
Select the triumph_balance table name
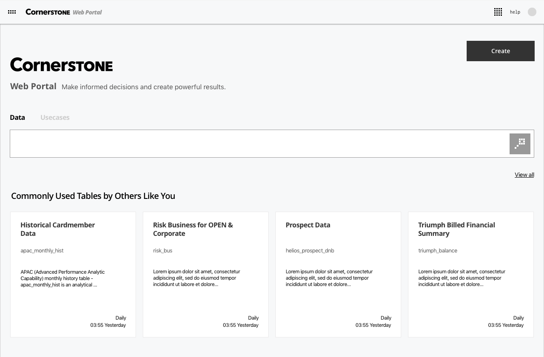tap(438, 250)
